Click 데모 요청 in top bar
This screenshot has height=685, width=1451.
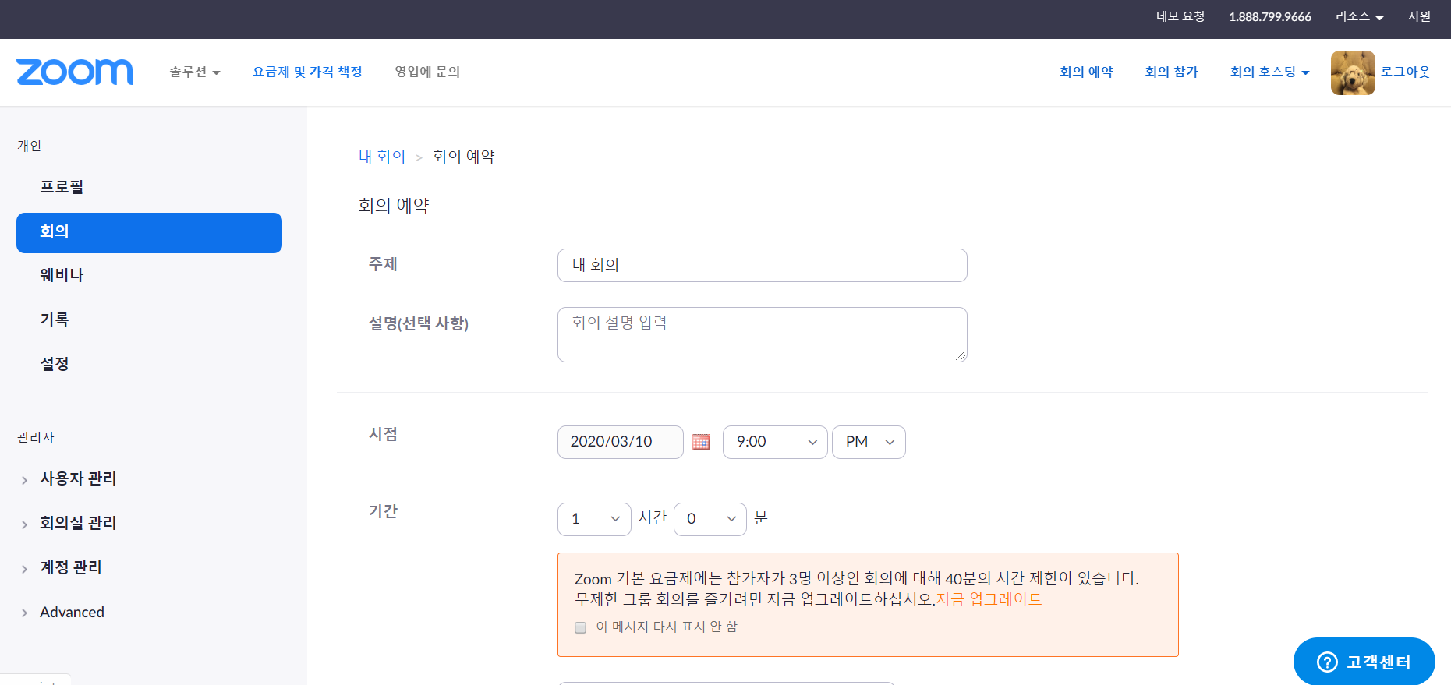click(x=1180, y=16)
